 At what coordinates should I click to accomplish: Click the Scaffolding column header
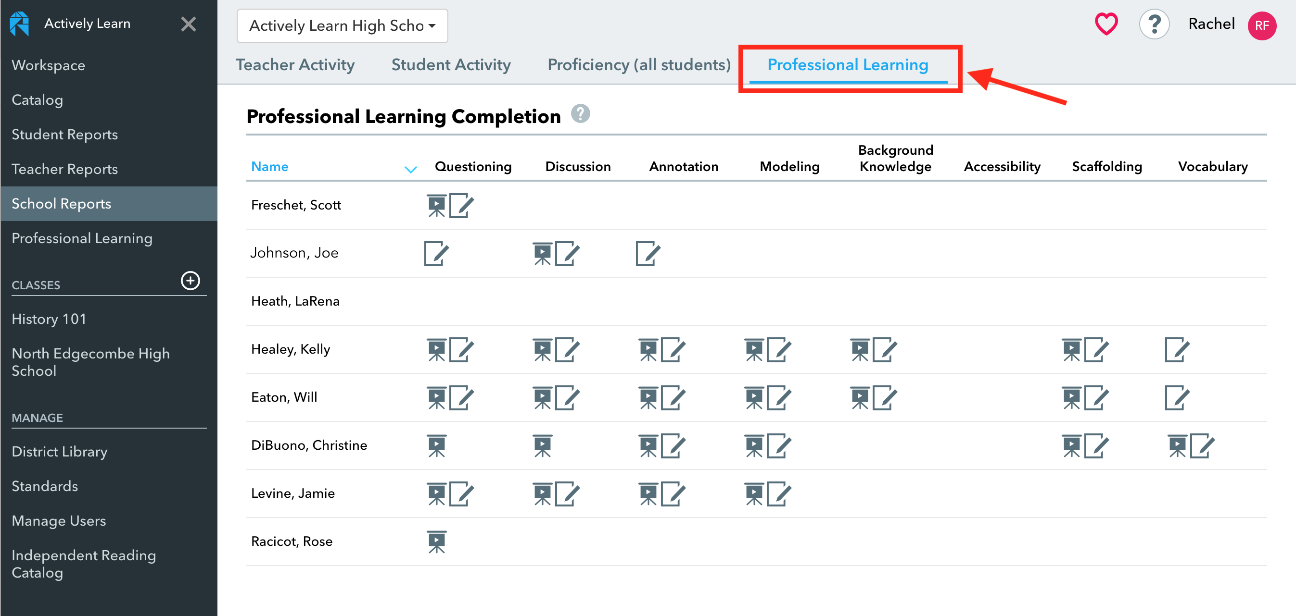pyautogui.click(x=1107, y=166)
